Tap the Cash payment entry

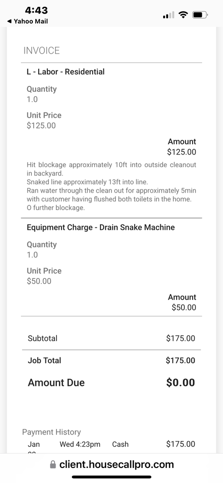[121, 444]
